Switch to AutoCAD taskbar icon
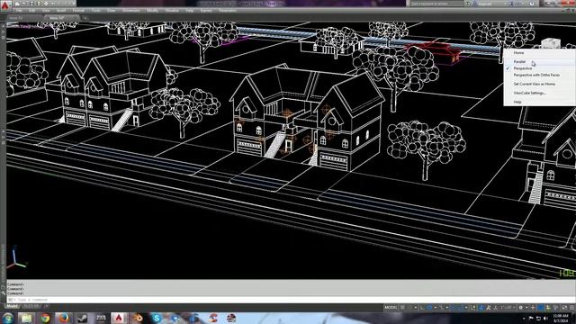 tap(119, 318)
